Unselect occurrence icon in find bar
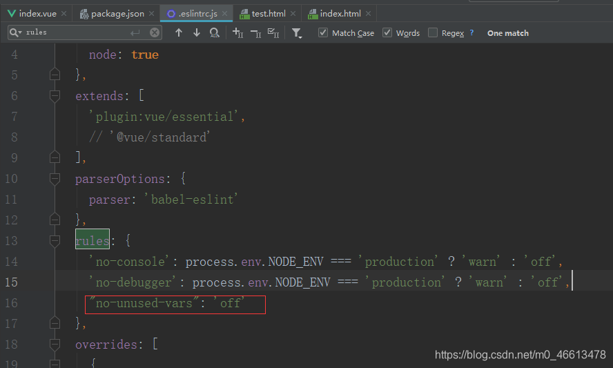 point(255,33)
